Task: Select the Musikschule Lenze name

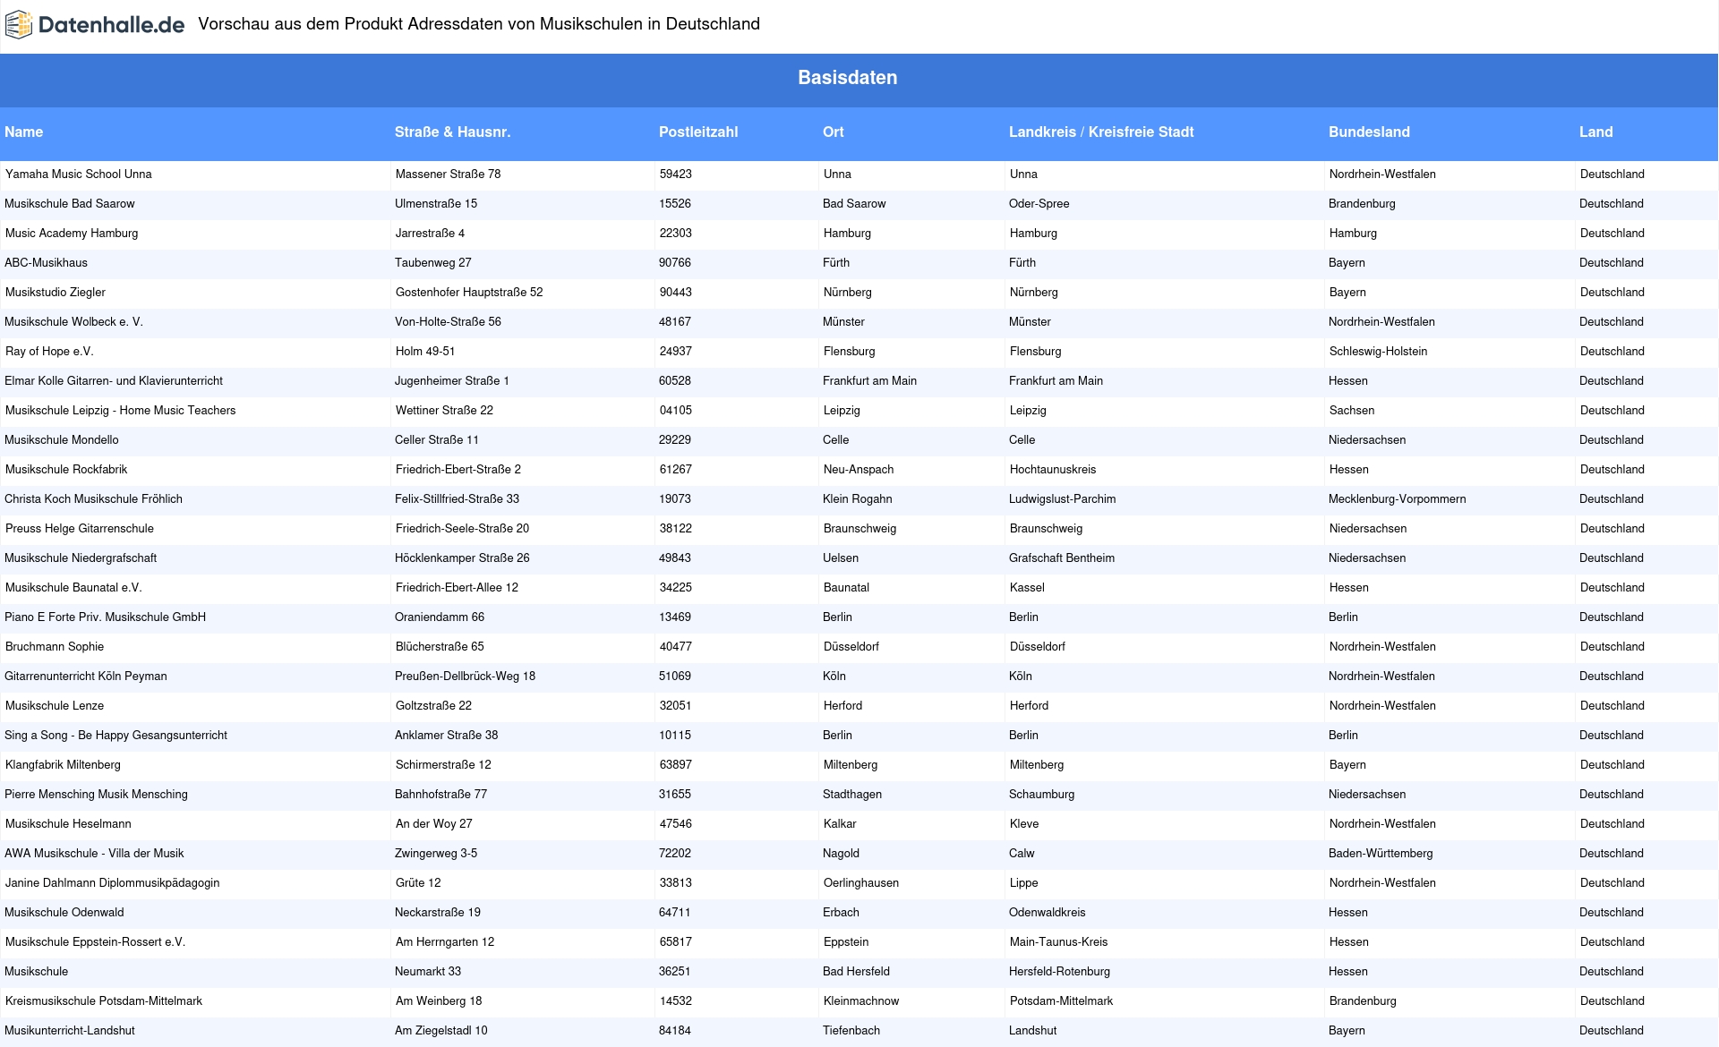Action: coord(55,706)
